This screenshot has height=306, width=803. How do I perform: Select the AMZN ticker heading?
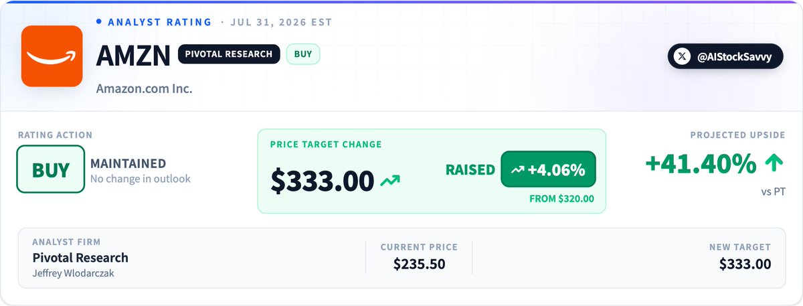133,56
